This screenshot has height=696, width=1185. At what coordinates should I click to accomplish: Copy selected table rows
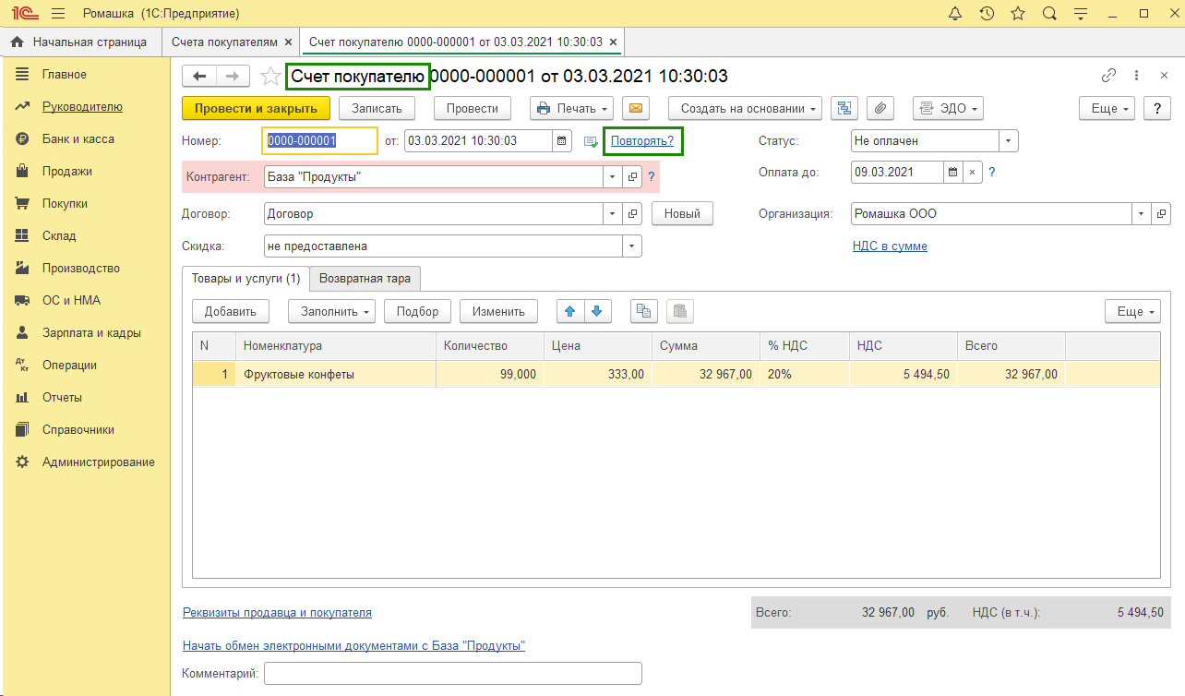643,311
